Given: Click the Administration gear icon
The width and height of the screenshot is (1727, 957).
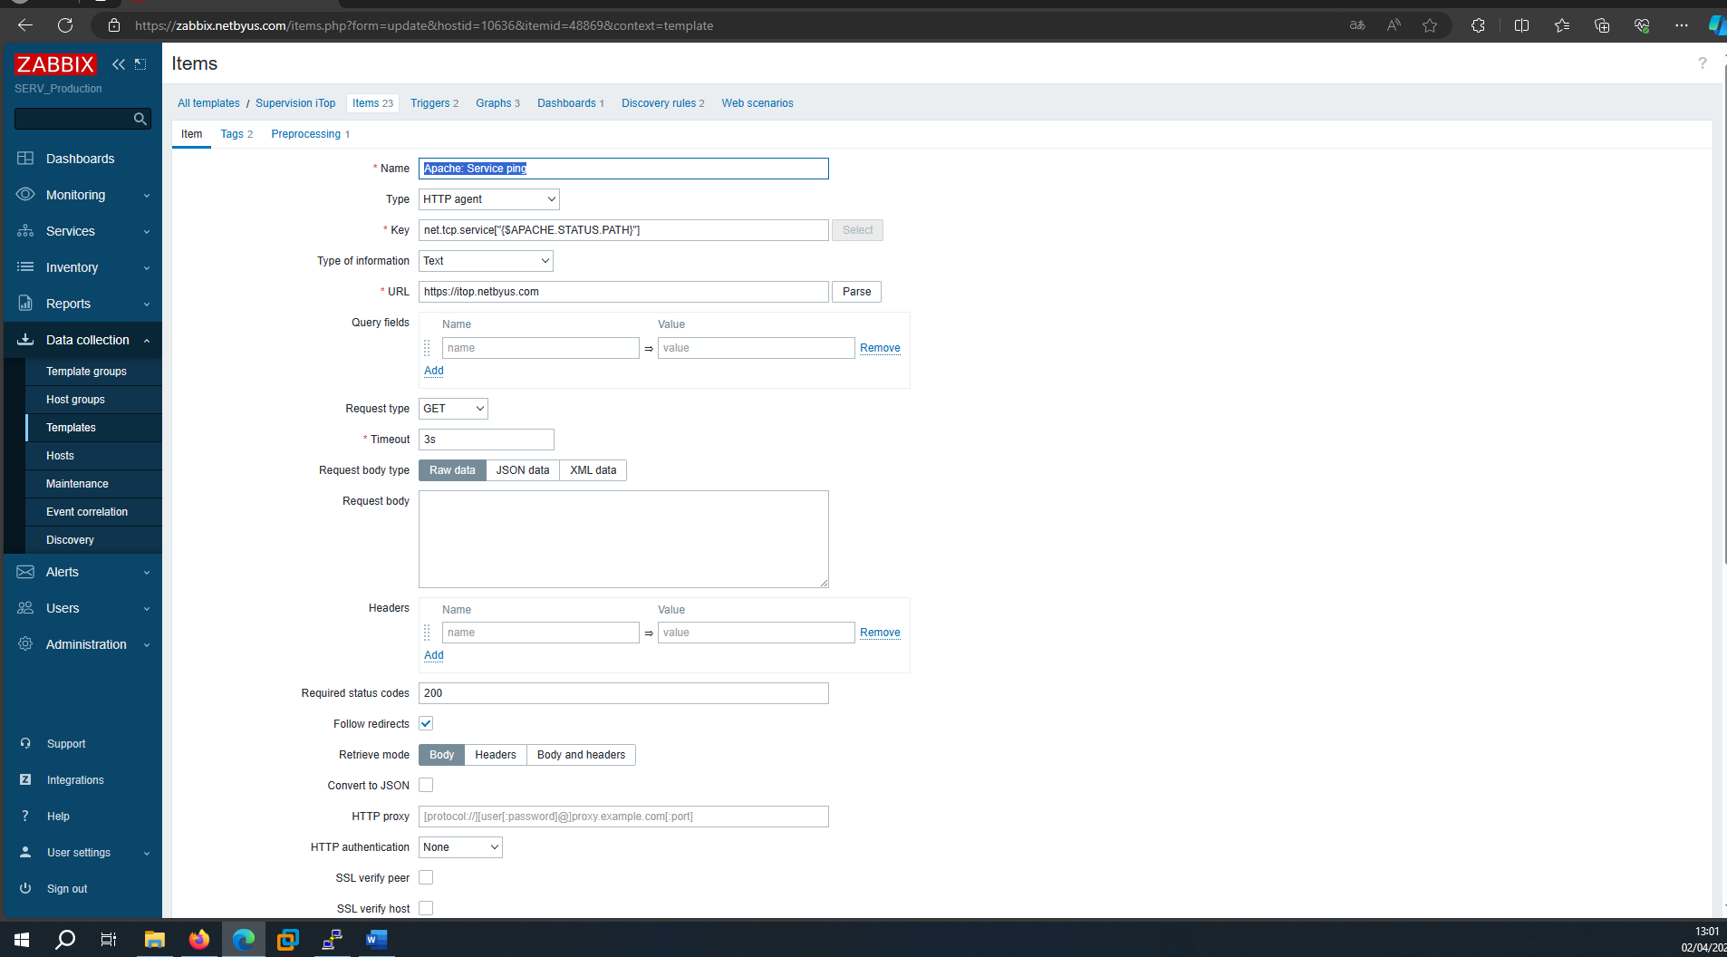Looking at the screenshot, I should pos(25,644).
